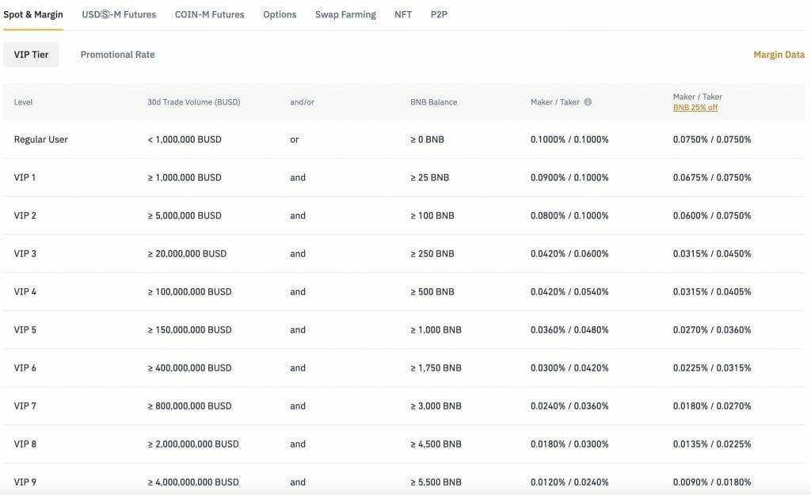This screenshot has width=811, height=495.
Task: Click the 0.0900% / 0.1000% fee cell
Action: (x=569, y=177)
